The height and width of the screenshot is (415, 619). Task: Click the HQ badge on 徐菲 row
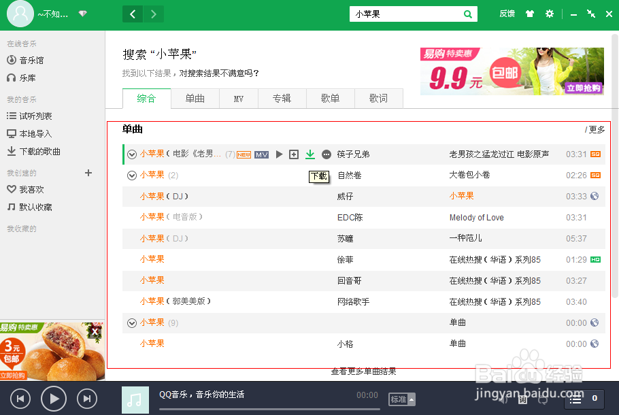click(595, 259)
